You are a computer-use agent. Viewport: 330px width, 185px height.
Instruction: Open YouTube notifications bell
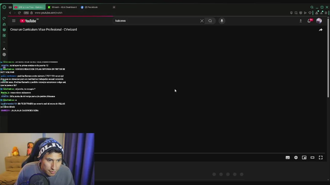[x=309, y=21]
